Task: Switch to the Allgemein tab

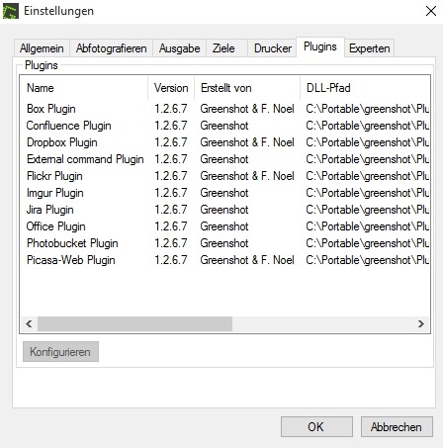Action: pos(42,48)
